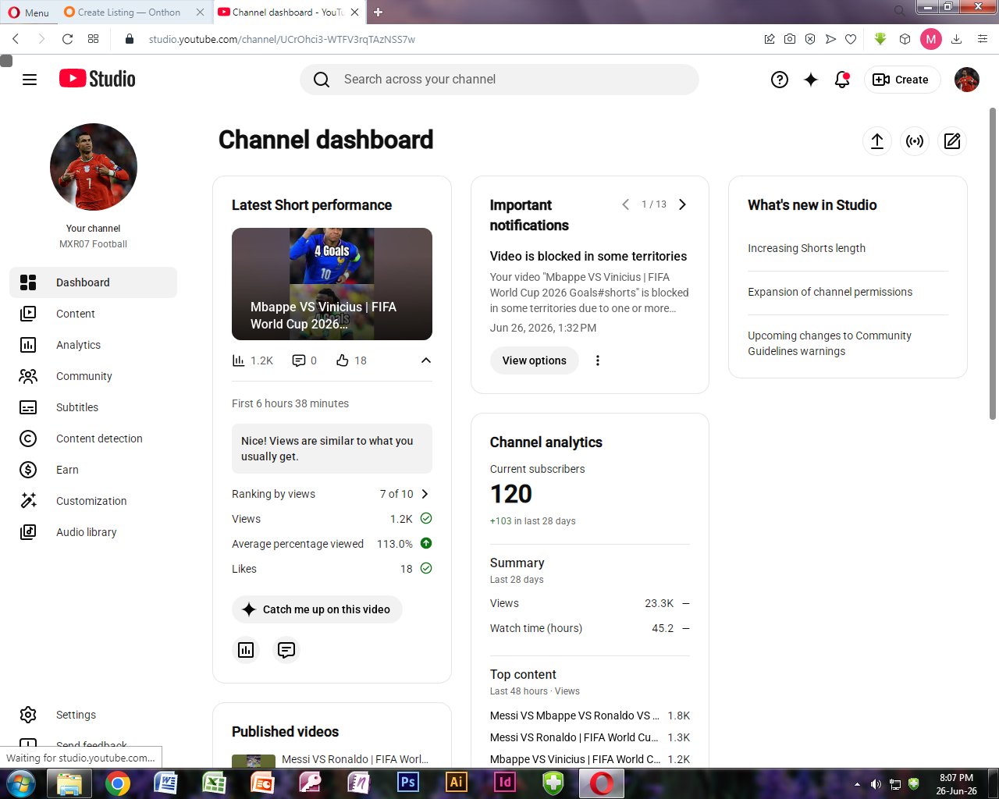This screenshot has width=999, height=799.
Task: Open the Ask Studio sparkle icon
Action: click(811, 80)
